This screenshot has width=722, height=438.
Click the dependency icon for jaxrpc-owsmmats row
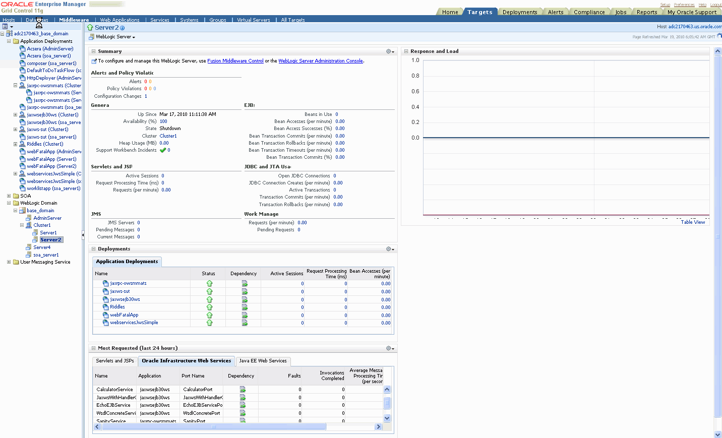pyautogui.click(x=245, y=284)
